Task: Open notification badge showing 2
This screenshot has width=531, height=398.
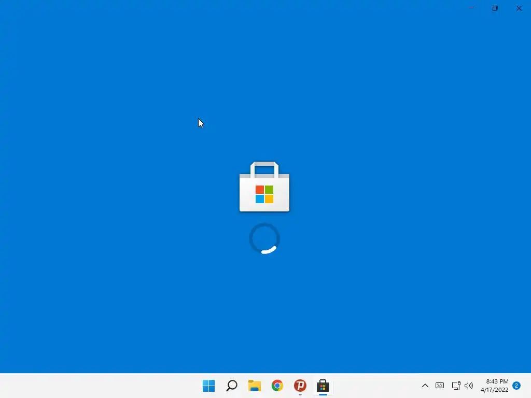Action: (x=516, y=386)
